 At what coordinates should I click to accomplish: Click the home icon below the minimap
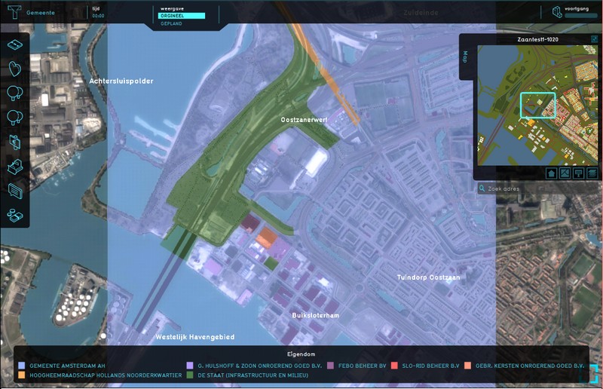[552, 173]
